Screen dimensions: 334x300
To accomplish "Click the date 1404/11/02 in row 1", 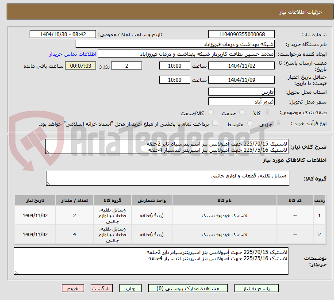I will click(x=35, y=215).
